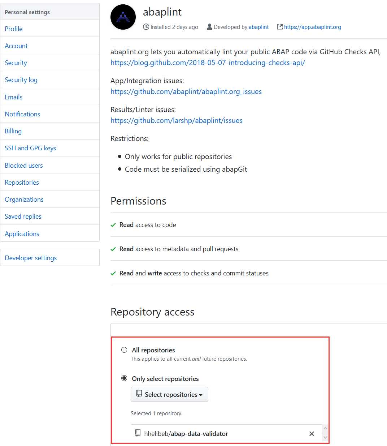387x446 pixels.
Task: Click the repository list scrollbar up arrow
Action: [x=325, y=428]
